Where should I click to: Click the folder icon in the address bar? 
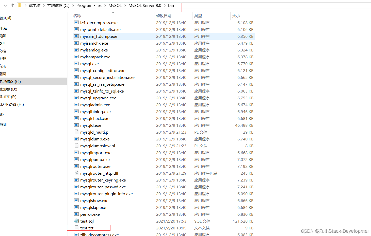coord(20,5)
